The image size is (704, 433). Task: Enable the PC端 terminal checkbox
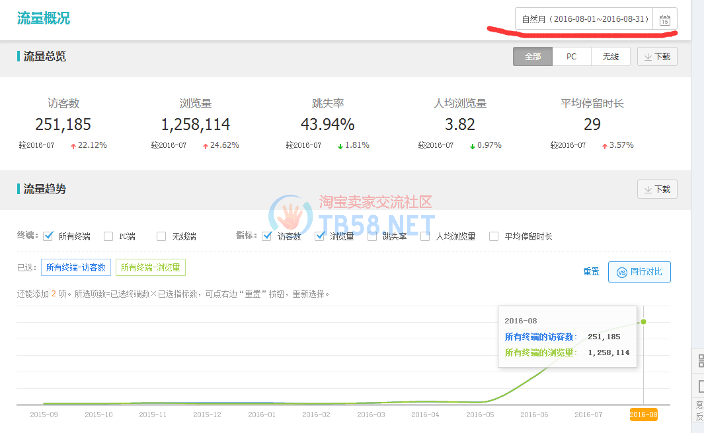tap(108, 236)
